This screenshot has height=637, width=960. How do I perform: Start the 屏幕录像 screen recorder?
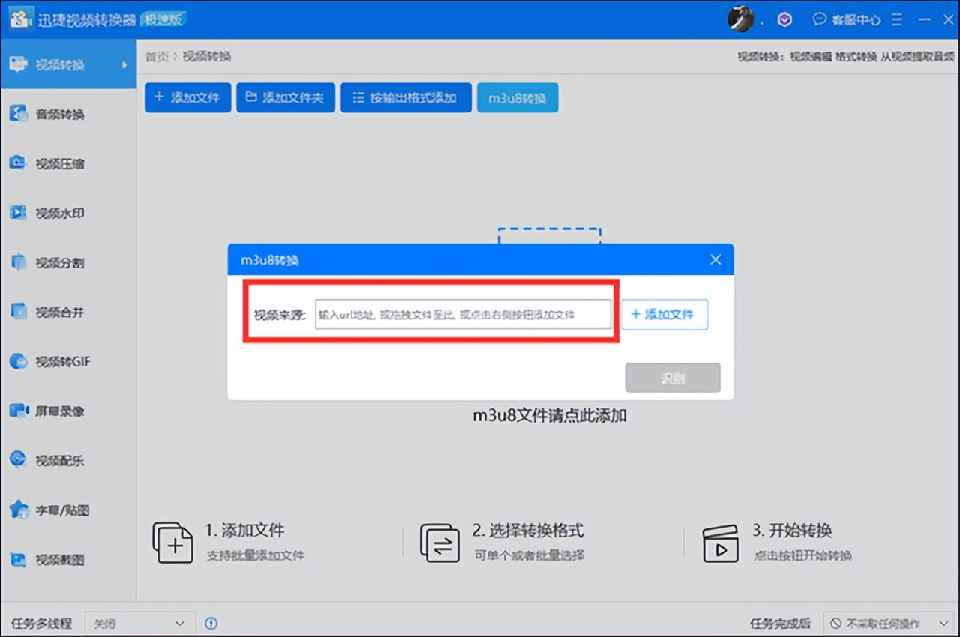coord(45,411)
